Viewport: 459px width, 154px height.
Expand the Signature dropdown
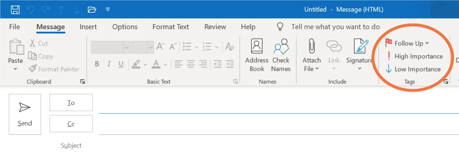point(359,68)
